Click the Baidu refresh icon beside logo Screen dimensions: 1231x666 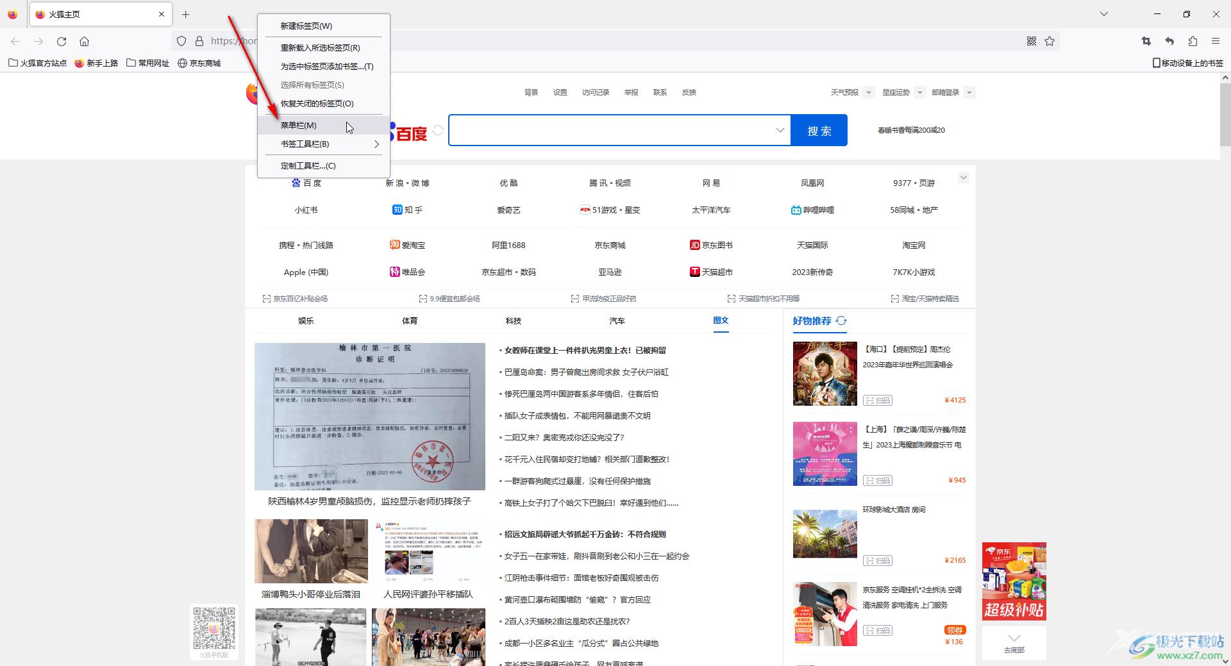pyautogui.click(x=438, y=130)
